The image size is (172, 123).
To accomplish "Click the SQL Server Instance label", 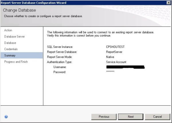I will [x=60, y=47].
